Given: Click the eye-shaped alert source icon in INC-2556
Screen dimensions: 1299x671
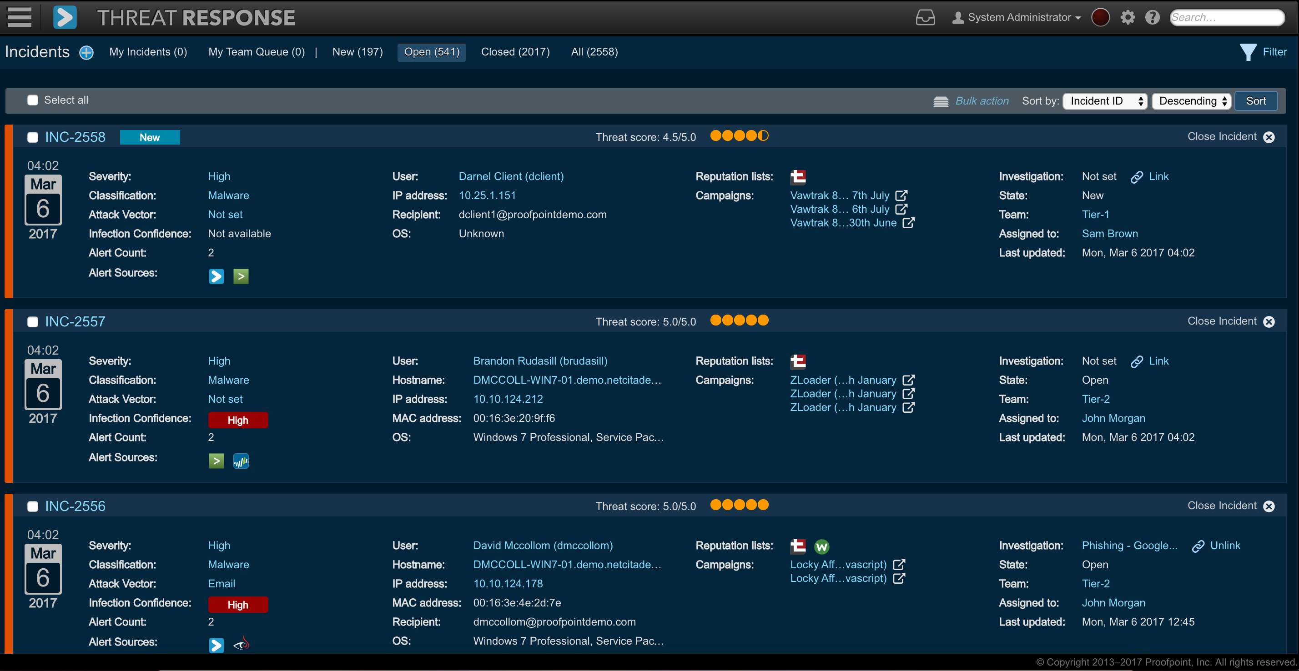Looking at the screenshot, I should [x=242, y=643].
